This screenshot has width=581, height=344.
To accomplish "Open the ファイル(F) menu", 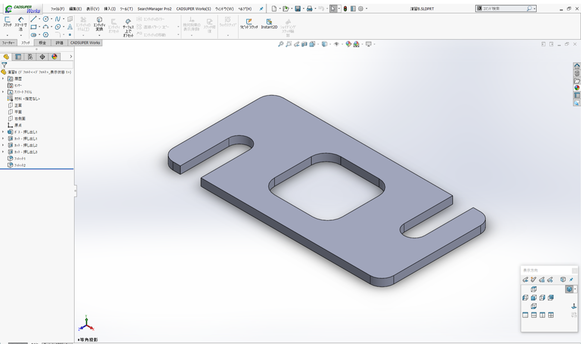I will point(58,9).
